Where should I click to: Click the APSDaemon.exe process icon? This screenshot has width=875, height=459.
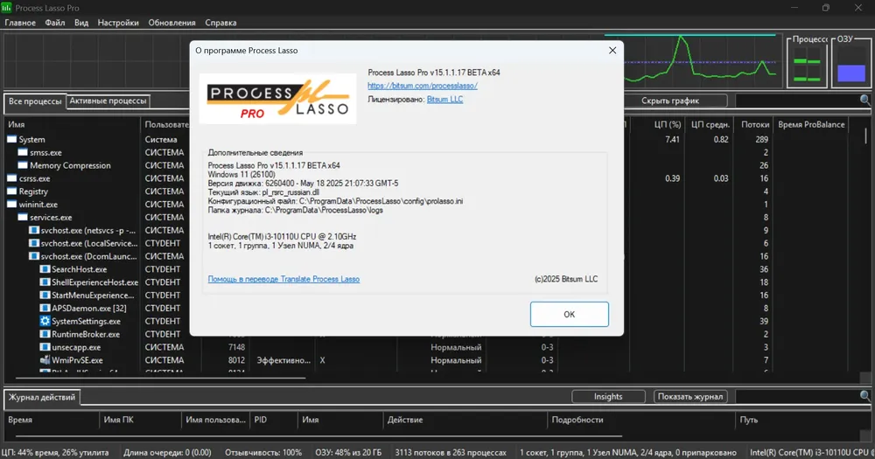coord(45,308)
